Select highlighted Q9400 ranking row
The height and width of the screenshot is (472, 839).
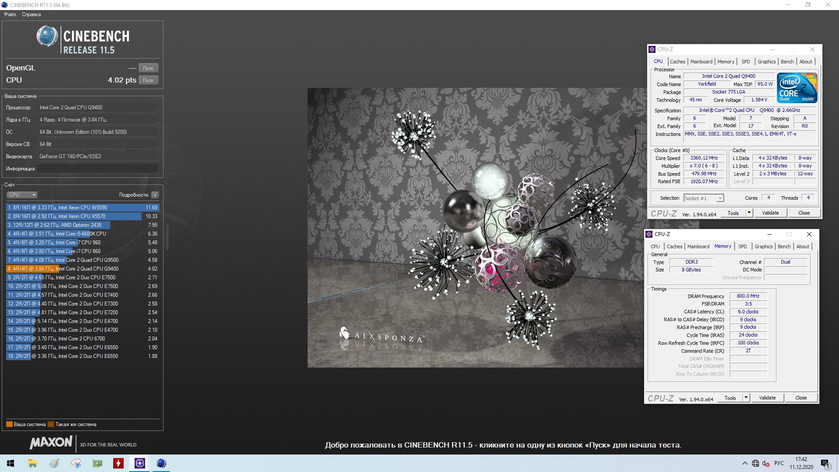[x=83, y=269]
